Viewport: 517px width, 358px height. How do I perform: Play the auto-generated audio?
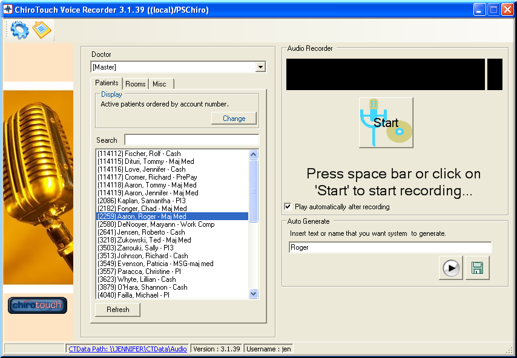(x=451, y=268)
